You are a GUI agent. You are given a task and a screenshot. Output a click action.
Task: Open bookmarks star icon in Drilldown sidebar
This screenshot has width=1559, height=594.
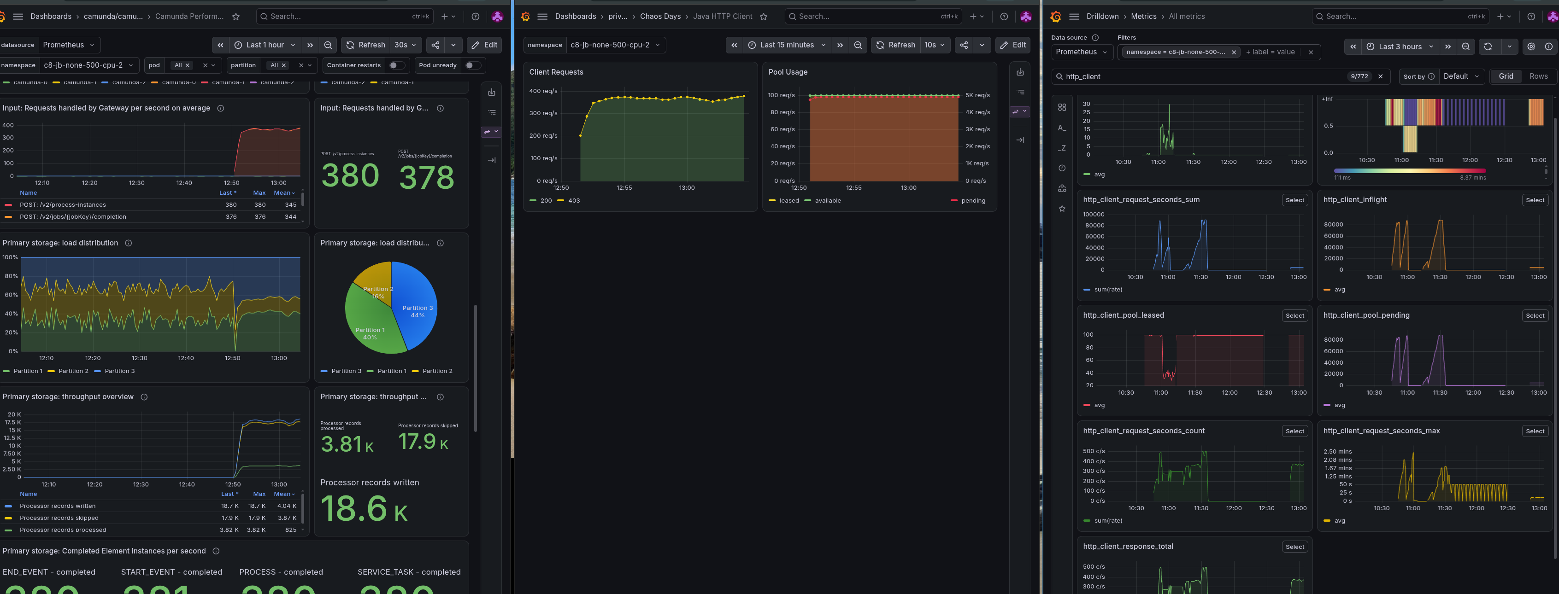tap(1062, 209)
